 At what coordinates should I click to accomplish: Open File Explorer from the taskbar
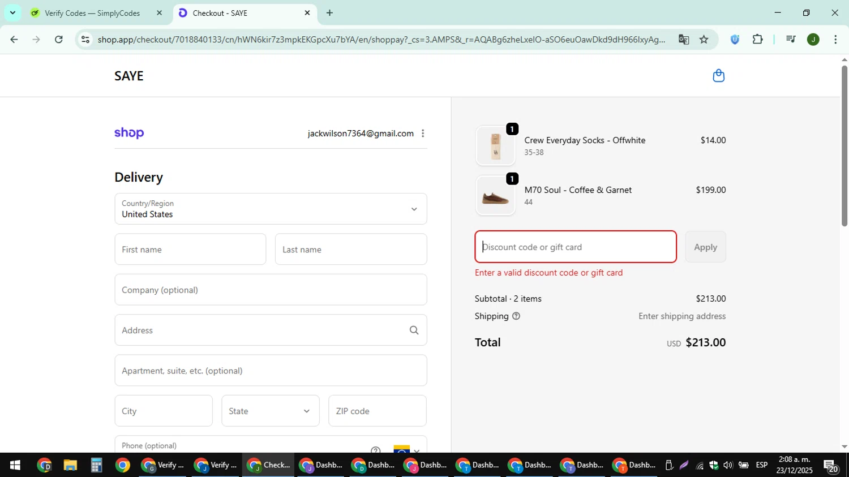[x=70, y=465]
